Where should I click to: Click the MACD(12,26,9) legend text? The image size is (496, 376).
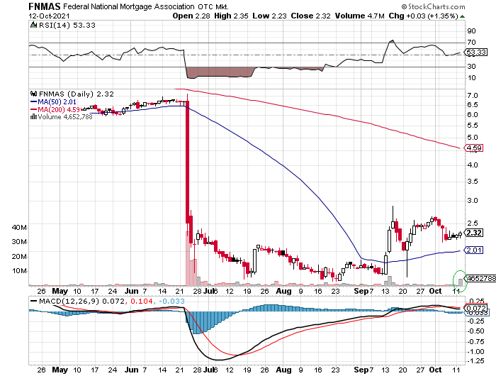point(69,301)
